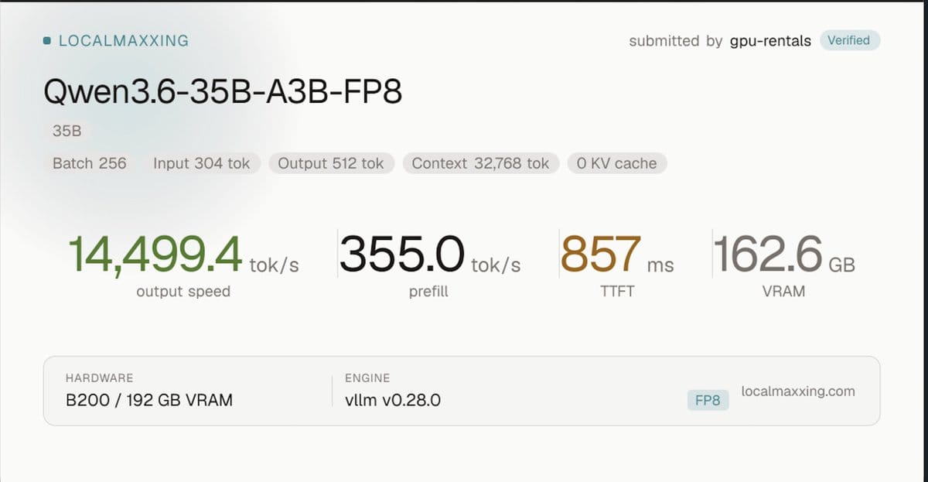Select the Input 304 tok chip

(x=202, y=163)
